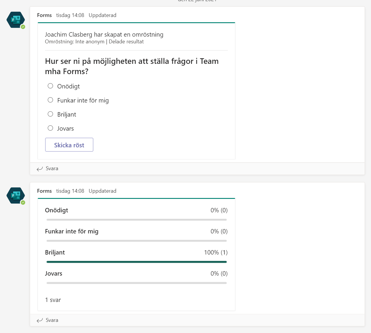Click green status badge on second Forms avatar
The width and height of the screenshot is (371, 333).
(x=23, y=203)
